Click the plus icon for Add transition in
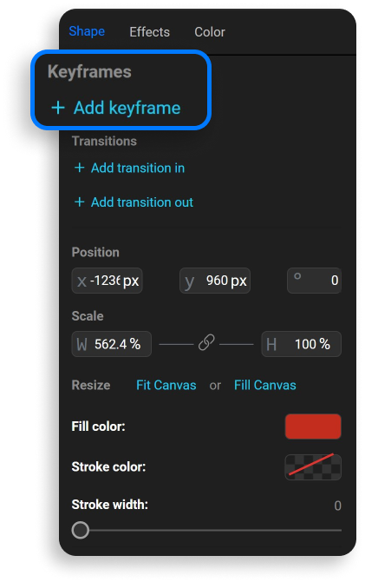Screen dimensions: 365x582 (x=79, y=168)
